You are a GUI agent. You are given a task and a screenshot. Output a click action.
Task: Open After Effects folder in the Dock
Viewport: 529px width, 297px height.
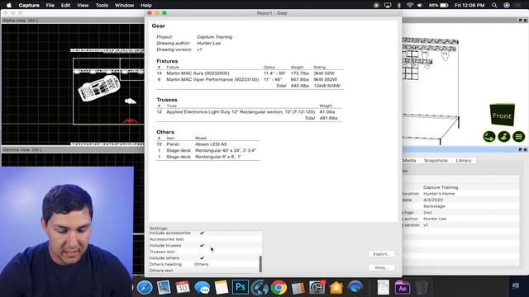(x=403, y=288)
